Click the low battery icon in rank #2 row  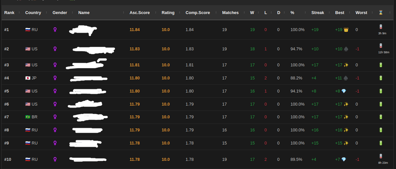[x=381, y=46]
